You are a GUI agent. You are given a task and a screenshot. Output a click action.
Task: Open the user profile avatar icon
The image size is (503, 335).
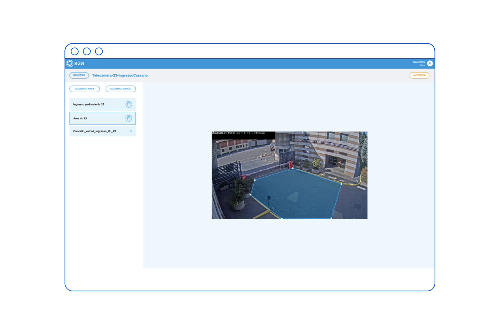click(430, 63)
